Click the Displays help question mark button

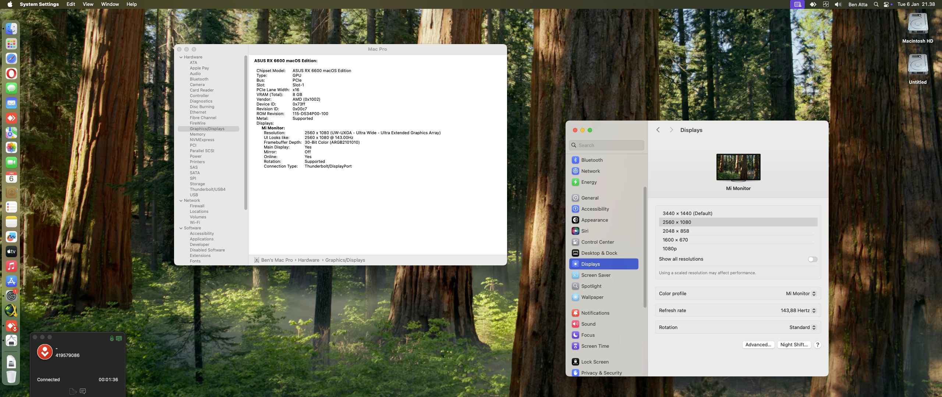tap(817, 345)
